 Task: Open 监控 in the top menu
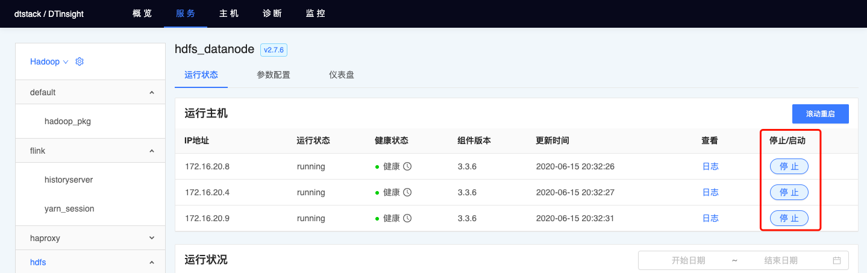pyautogui.click(x=316, y=13)
